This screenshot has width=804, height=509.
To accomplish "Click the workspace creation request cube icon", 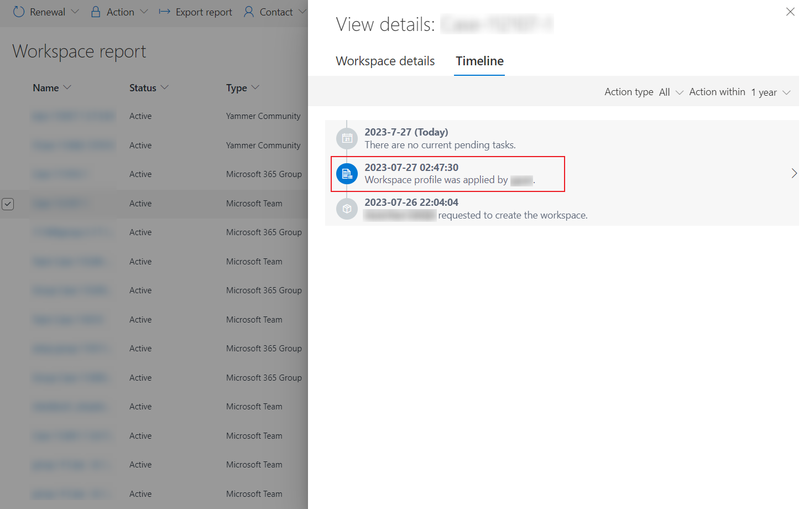I will pyautogui.click(x=347, y=209).
